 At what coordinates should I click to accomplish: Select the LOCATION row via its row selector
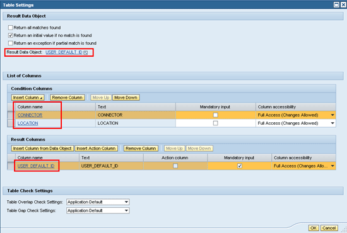11,123
